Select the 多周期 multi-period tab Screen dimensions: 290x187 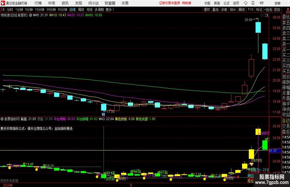(x=99, y=10)
